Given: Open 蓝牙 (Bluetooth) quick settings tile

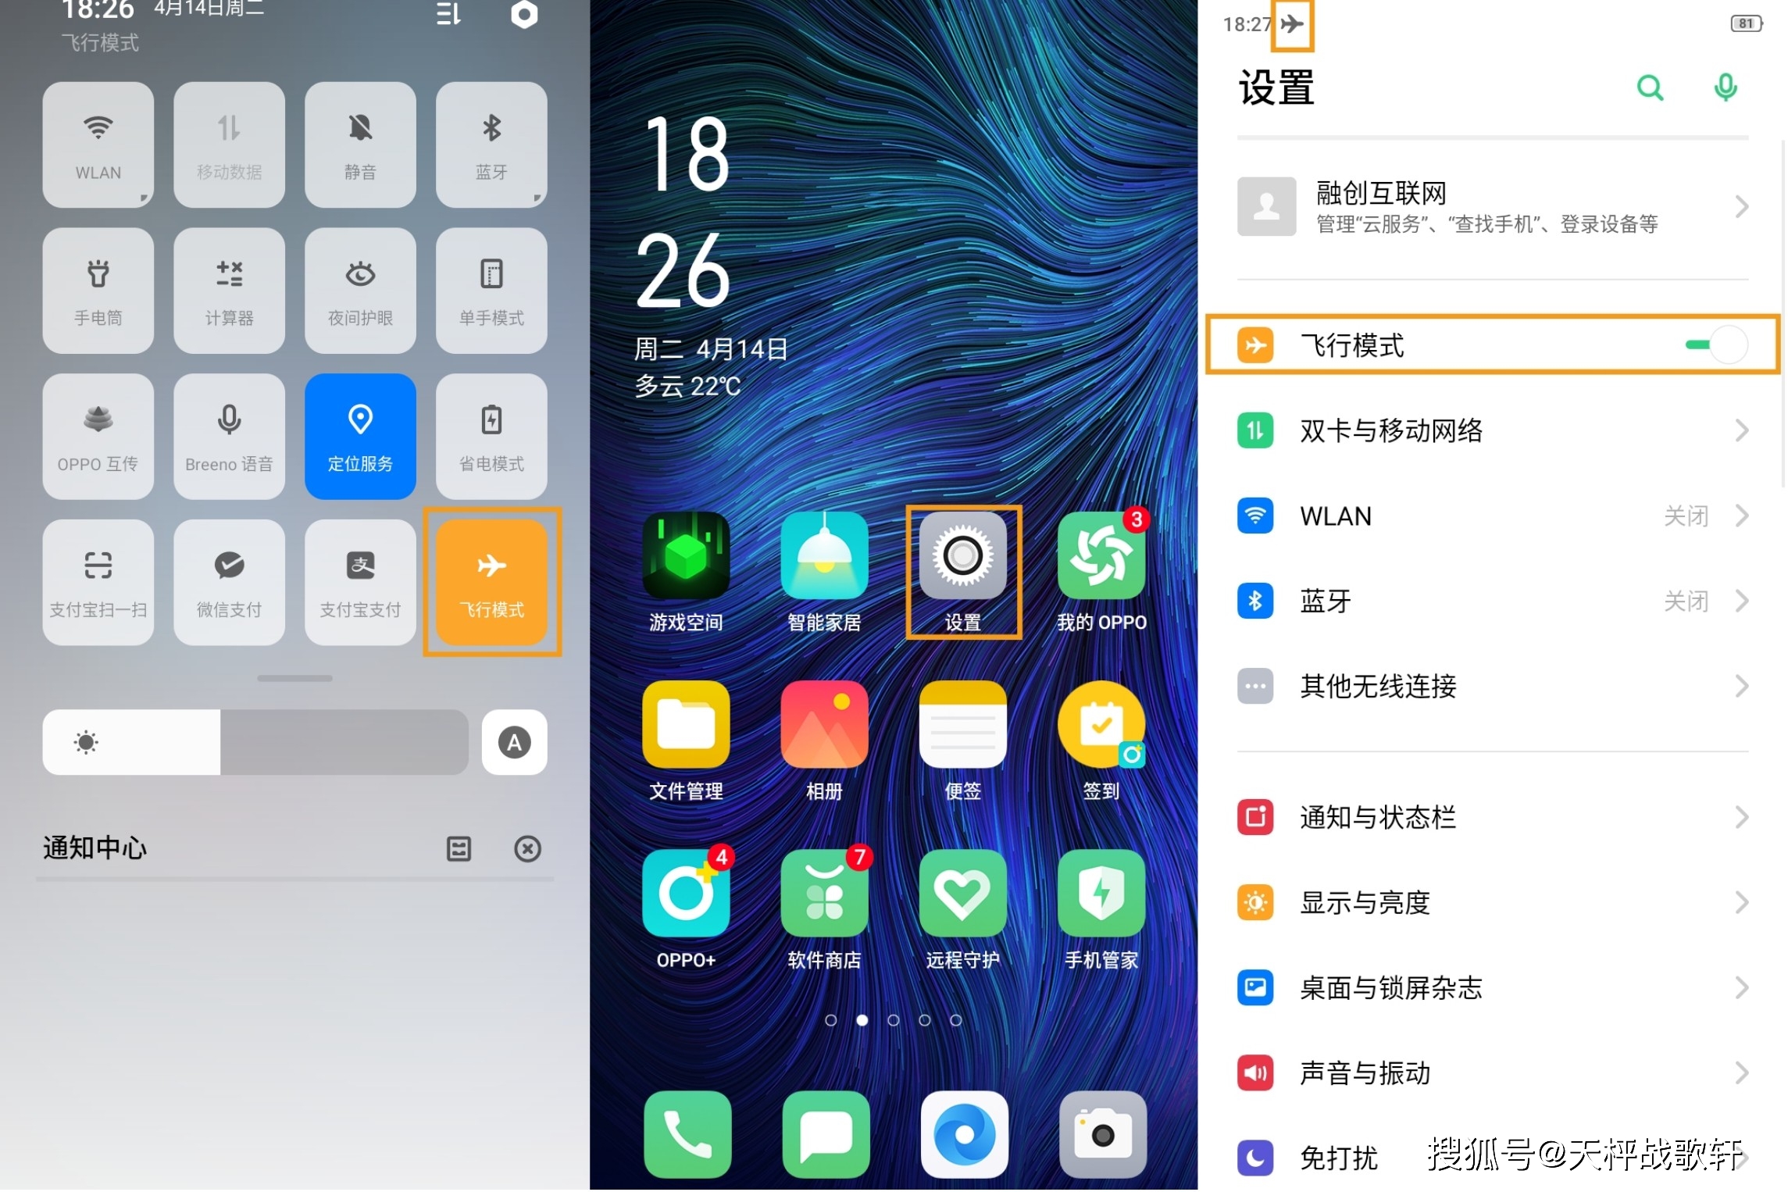Looking at the screenshot, I should pyautogui.click(x=490, y=144).
